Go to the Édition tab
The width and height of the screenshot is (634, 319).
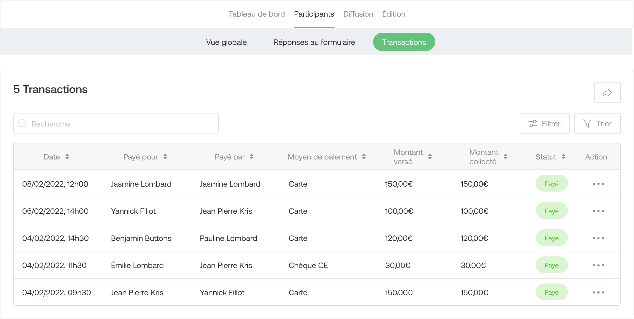[394, 14]
